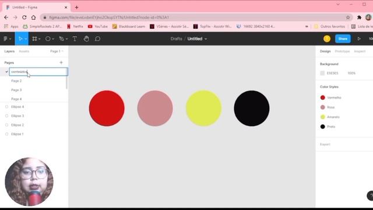Screen dimensions: 373x210
Task: Open the browser tab search chevron
Action: [338, 4]
